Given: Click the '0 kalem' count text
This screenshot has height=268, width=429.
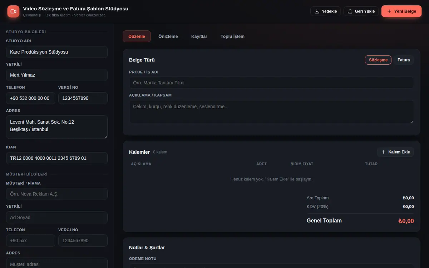Looking at the screenshot, I should click(160, 152).
